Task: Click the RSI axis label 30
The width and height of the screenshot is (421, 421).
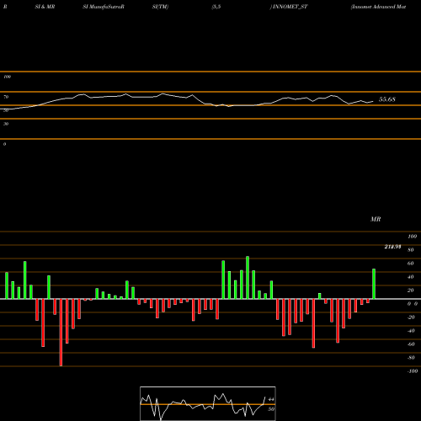Action: pyautogui.click(x=6, y=124)
